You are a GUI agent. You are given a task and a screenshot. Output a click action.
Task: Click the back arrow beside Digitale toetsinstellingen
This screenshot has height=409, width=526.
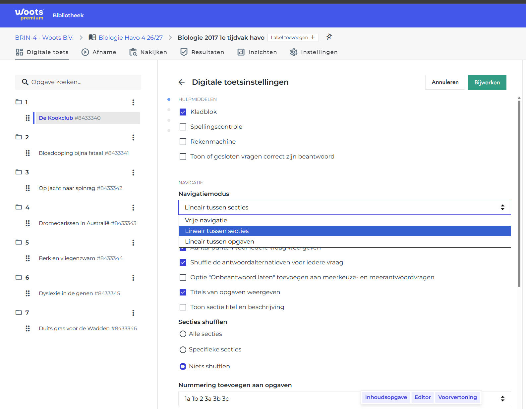tap(182, 82)
